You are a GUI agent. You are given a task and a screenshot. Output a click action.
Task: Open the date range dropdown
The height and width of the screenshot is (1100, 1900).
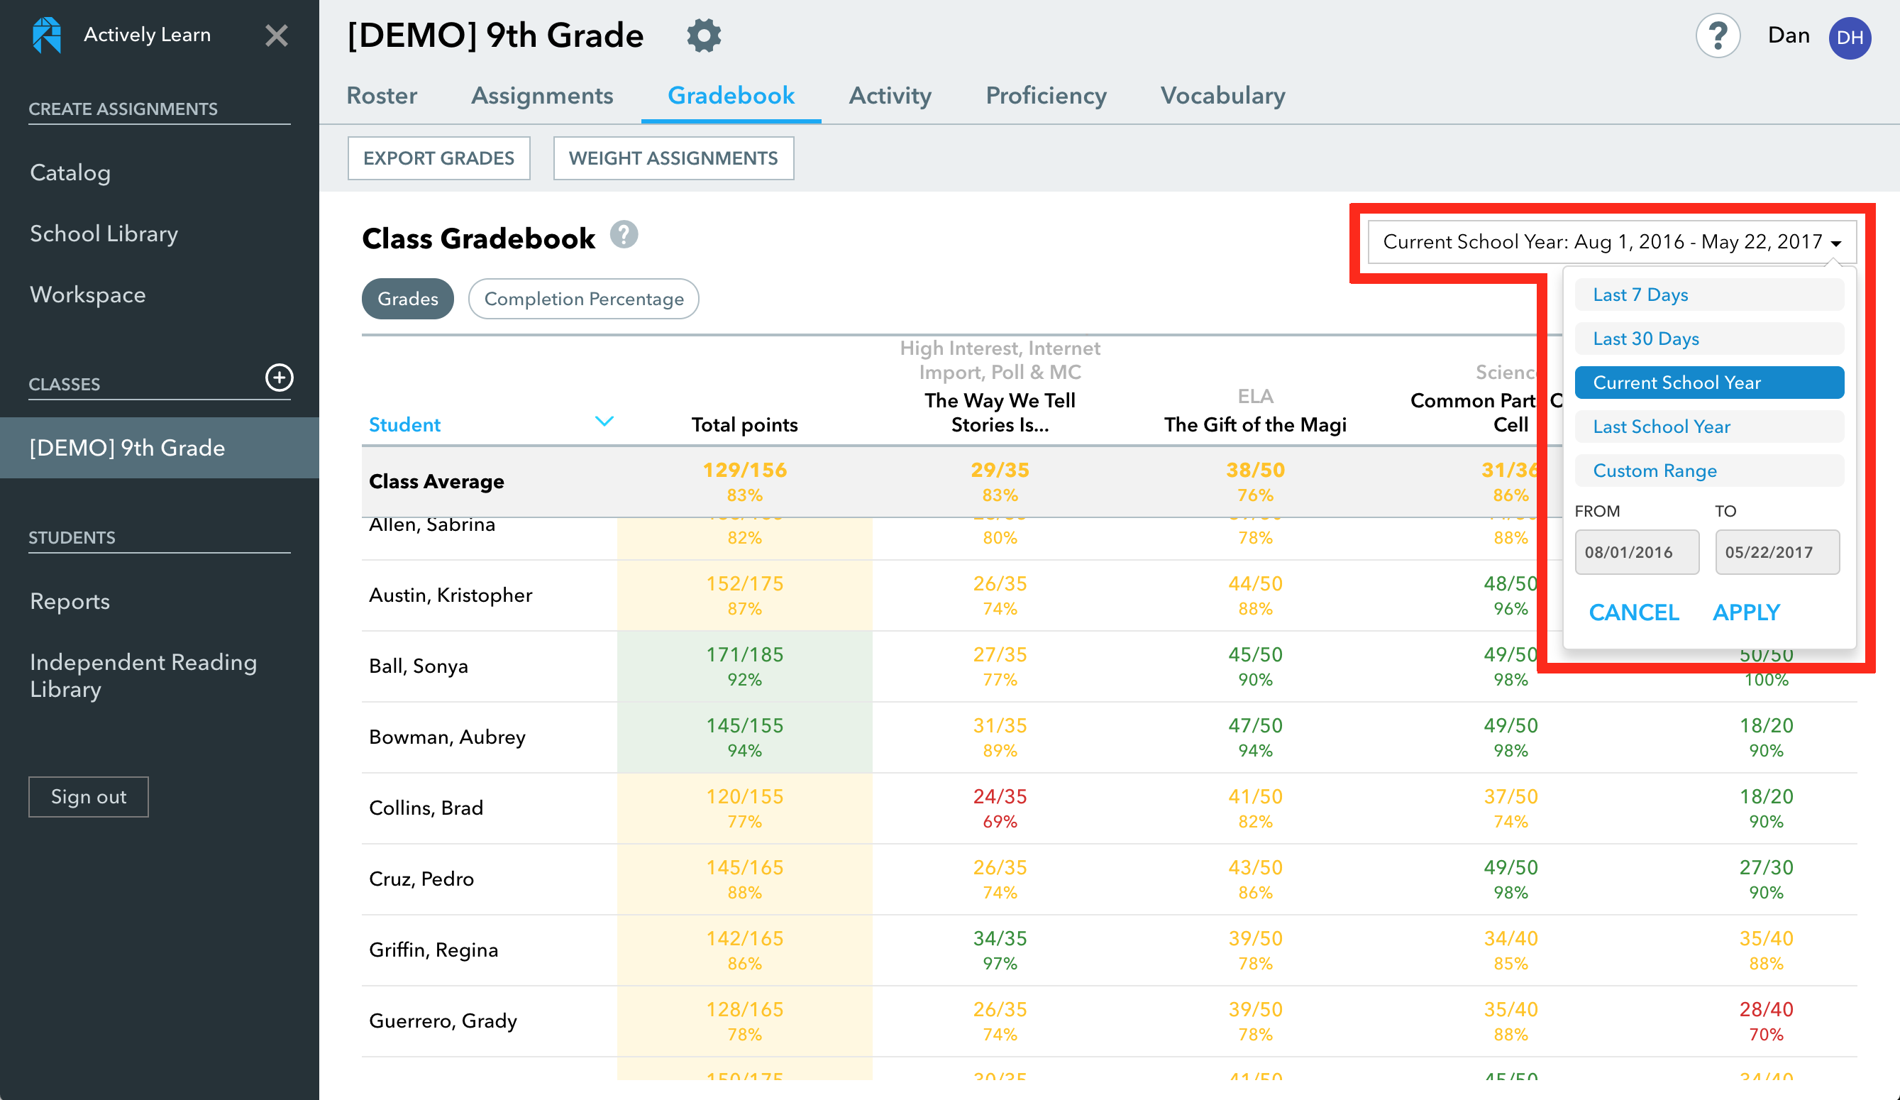(x=1612, y=241)
